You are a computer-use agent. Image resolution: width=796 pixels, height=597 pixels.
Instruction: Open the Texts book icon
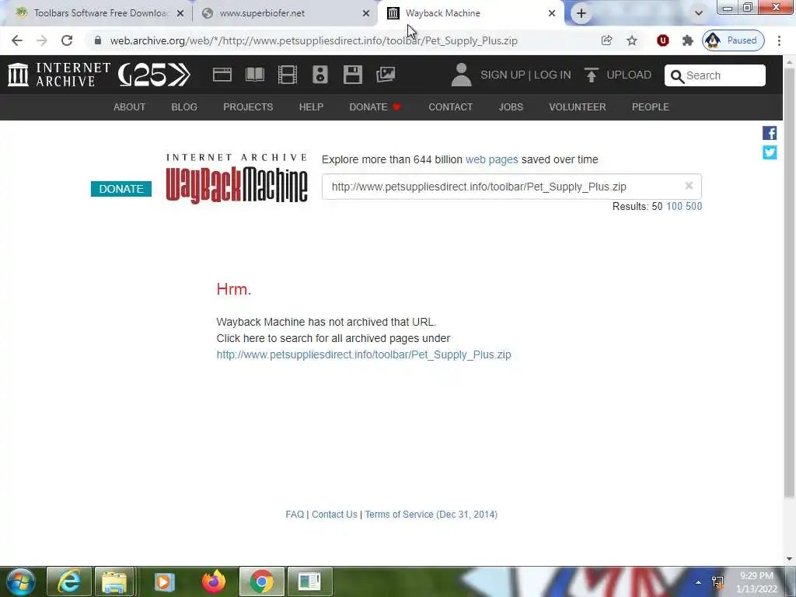click(x=255, y=75)
